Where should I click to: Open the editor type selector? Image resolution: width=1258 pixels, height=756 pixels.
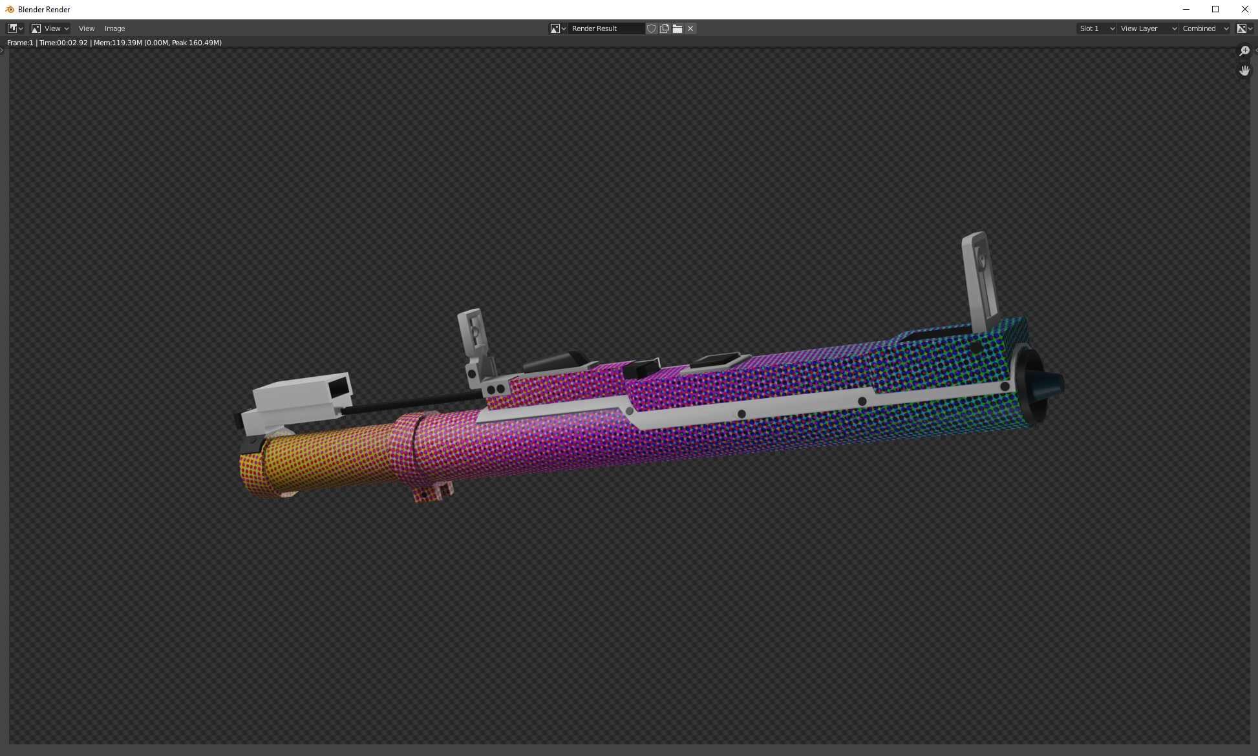pyautogui.click(x=15, y=28)
